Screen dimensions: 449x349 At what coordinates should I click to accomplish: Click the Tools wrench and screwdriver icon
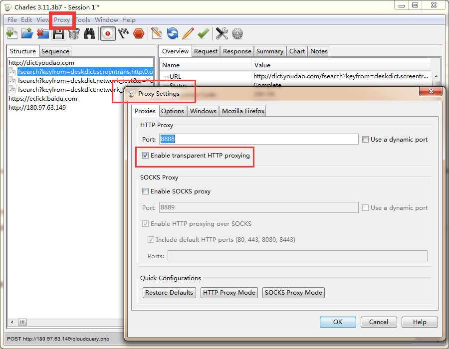point(222,33)
